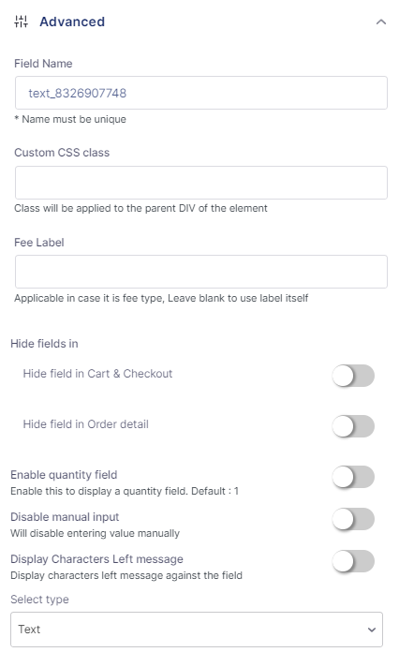Open the Select type dropdown showing Text
Image resolution: width=399 pixels, height=667 pixels.
tap(197, 630)
